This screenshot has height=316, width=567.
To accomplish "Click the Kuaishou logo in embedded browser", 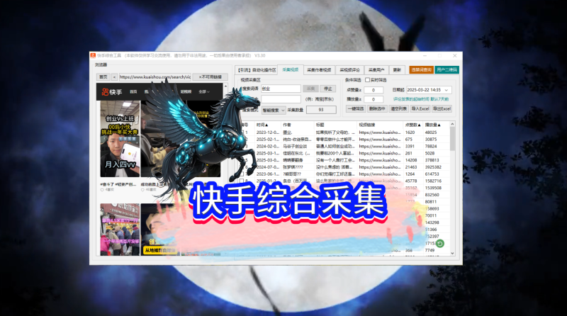I will point(112,92).
